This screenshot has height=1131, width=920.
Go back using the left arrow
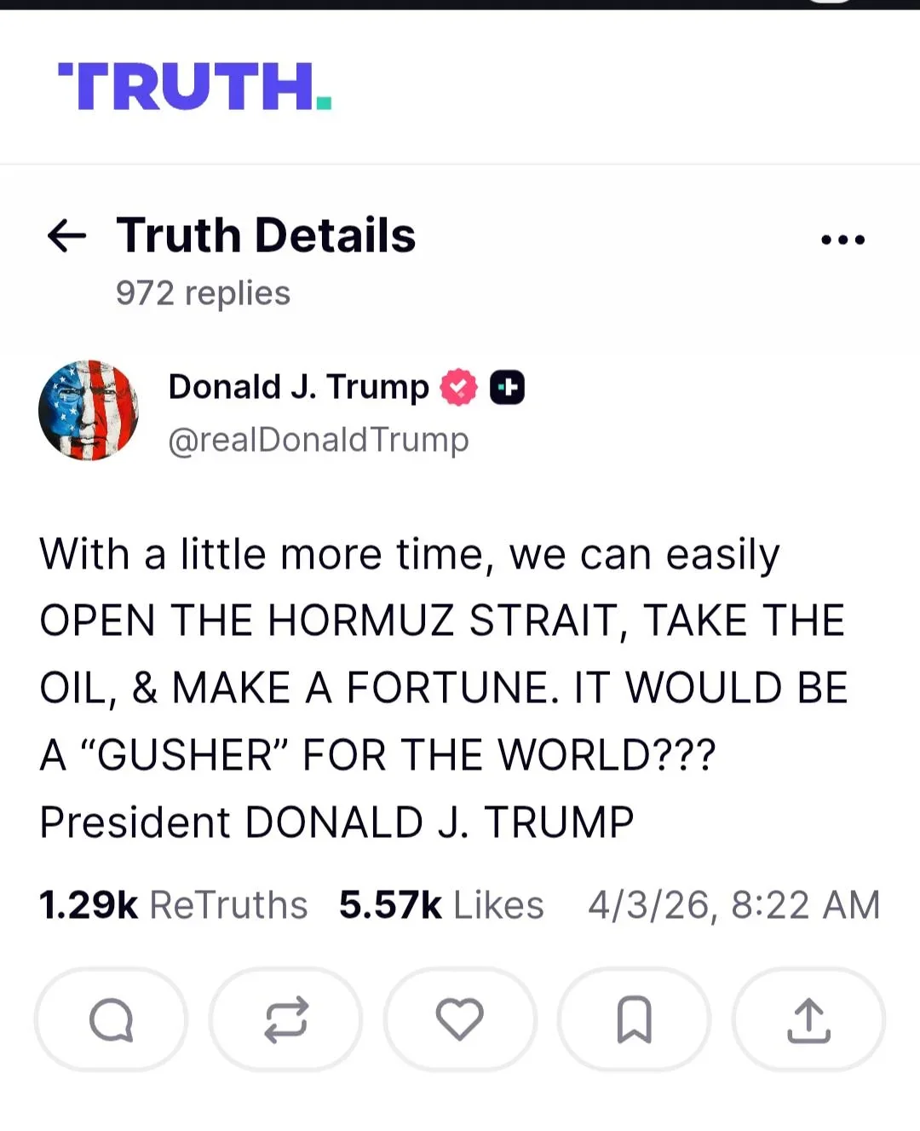pos(66,236)
